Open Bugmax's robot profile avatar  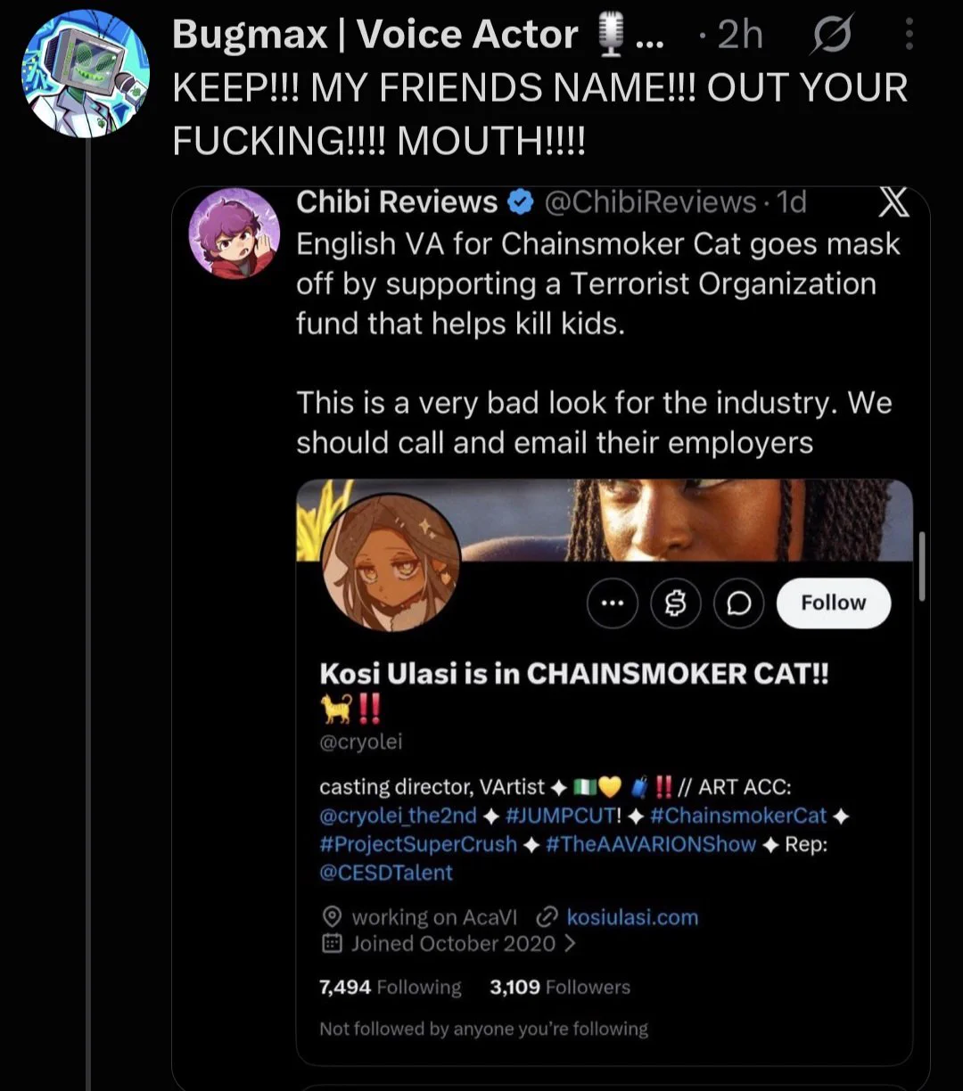point(86,74)
